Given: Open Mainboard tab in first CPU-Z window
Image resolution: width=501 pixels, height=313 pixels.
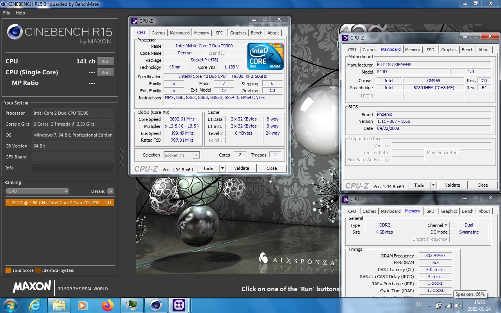Looking at the screenshot, I should (x=180, y=33).
